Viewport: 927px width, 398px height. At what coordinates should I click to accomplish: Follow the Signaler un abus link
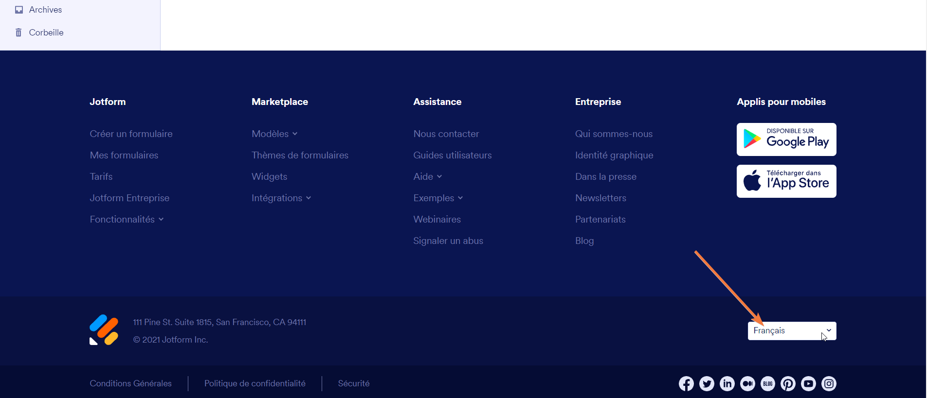448,241
